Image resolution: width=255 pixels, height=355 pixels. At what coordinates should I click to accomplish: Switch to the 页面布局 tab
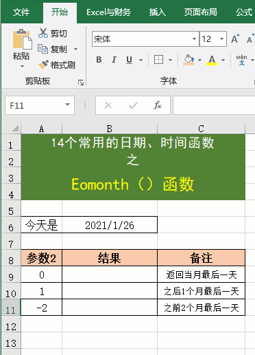[x=201, y=12]
